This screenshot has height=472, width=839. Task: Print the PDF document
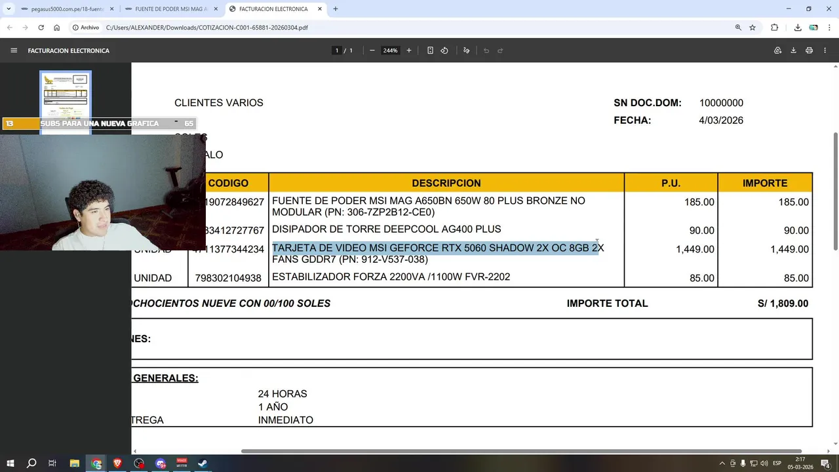click(x=810, y=50)
